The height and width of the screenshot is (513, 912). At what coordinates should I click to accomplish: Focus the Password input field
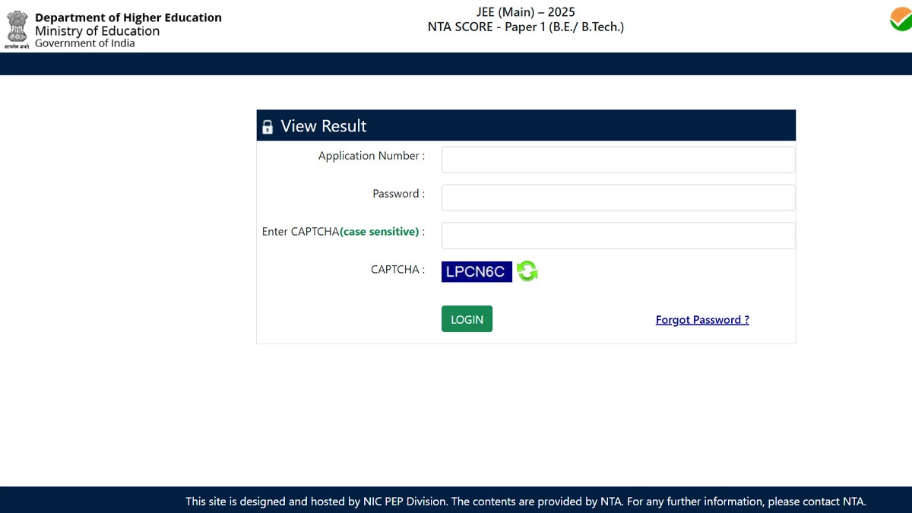[618, 198]
